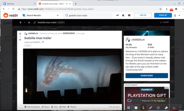Stop the screen recording

click(x=136, y=108)
